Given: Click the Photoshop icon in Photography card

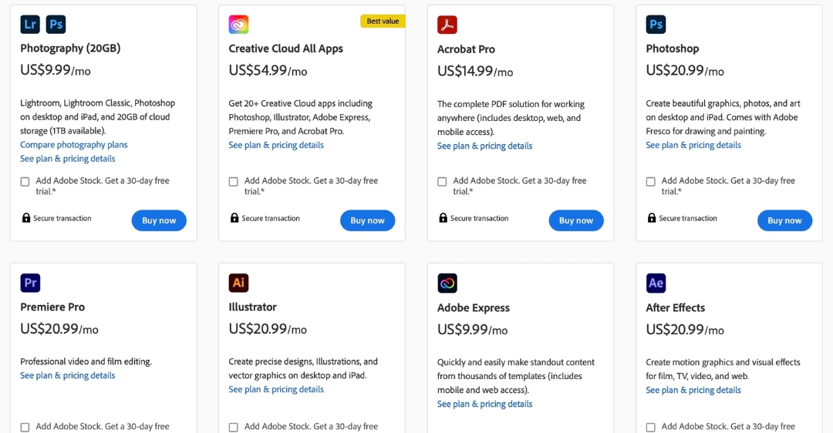Looking at the screenshot, I should click(56, 25).
